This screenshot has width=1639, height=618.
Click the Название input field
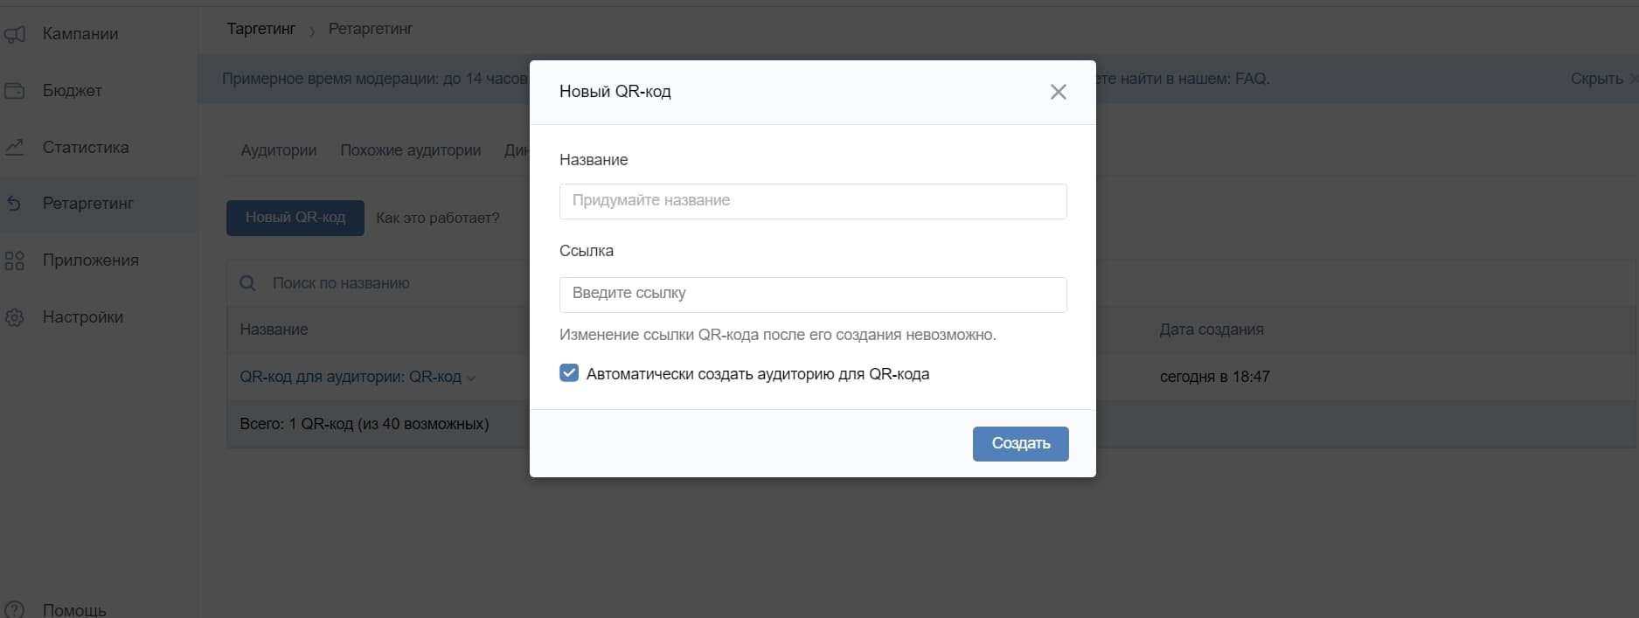[812, 201]
